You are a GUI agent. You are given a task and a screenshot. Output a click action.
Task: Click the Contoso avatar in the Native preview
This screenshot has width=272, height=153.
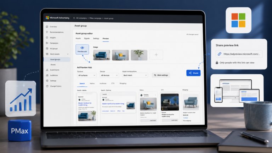coord(141,95)
